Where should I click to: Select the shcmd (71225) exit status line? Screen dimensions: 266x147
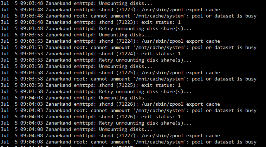[91, 85]
